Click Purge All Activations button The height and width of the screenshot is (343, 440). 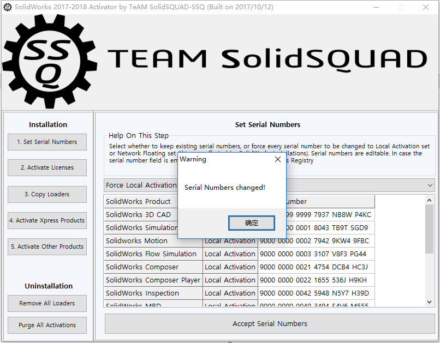point(47,325)
